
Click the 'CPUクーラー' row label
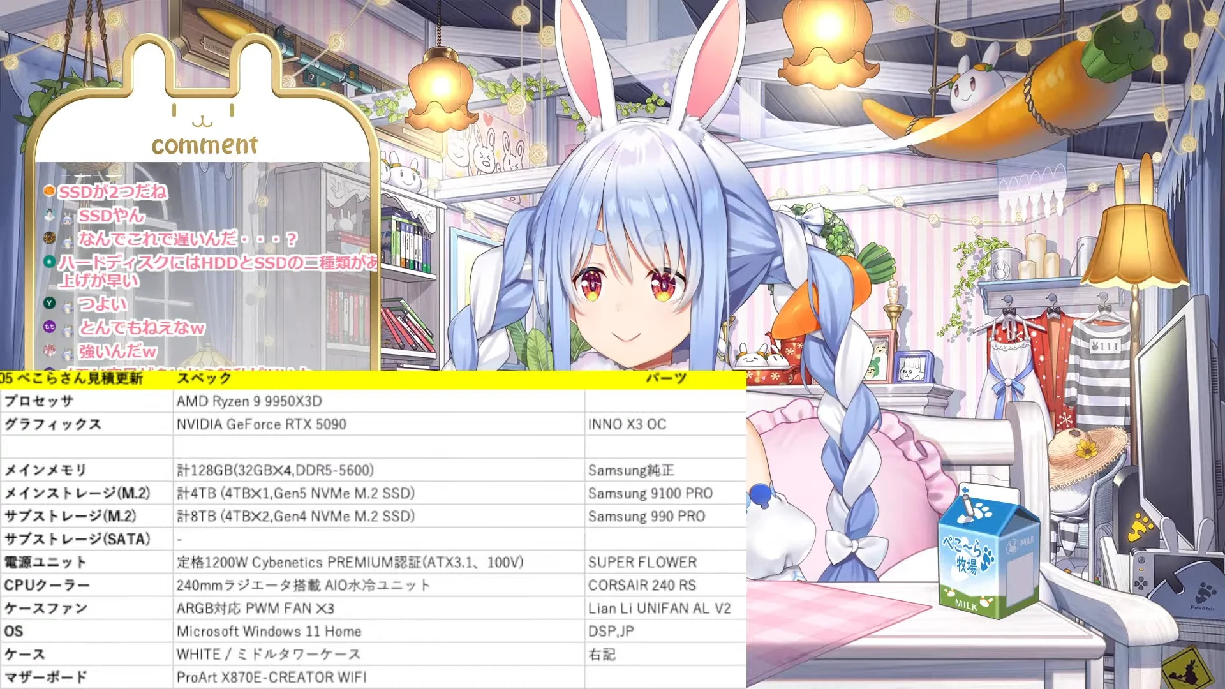[47, 585]
